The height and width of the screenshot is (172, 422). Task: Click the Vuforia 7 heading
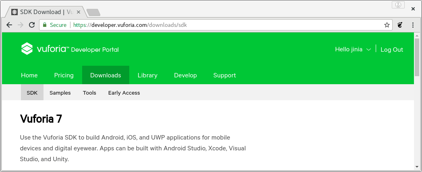[41, 119]
